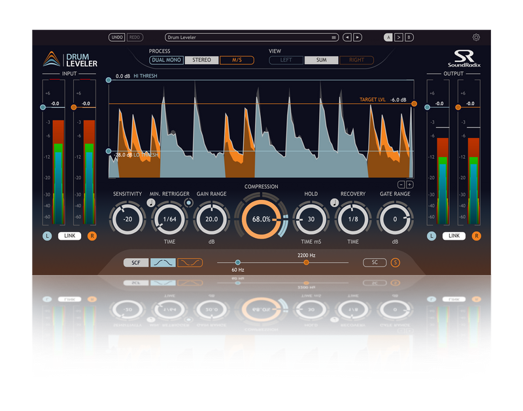Click the SoundRadix logo
Screen dimensions: 523x411
point(464,59)
